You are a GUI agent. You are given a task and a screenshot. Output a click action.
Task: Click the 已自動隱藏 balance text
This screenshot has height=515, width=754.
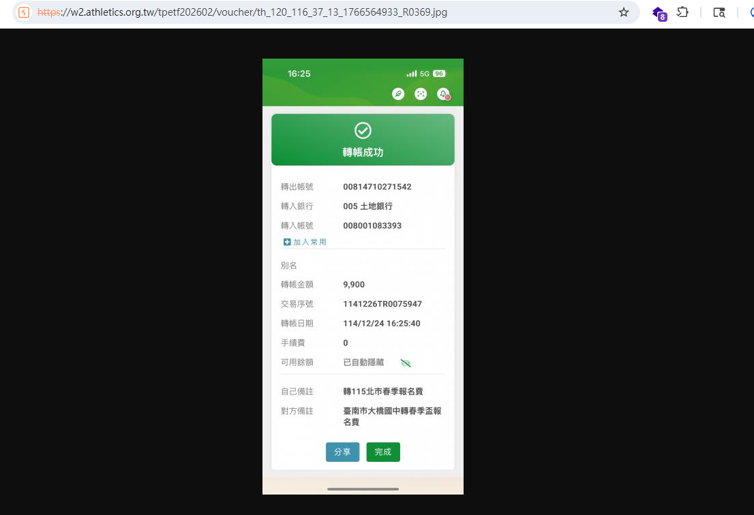[x=363, y=362]
